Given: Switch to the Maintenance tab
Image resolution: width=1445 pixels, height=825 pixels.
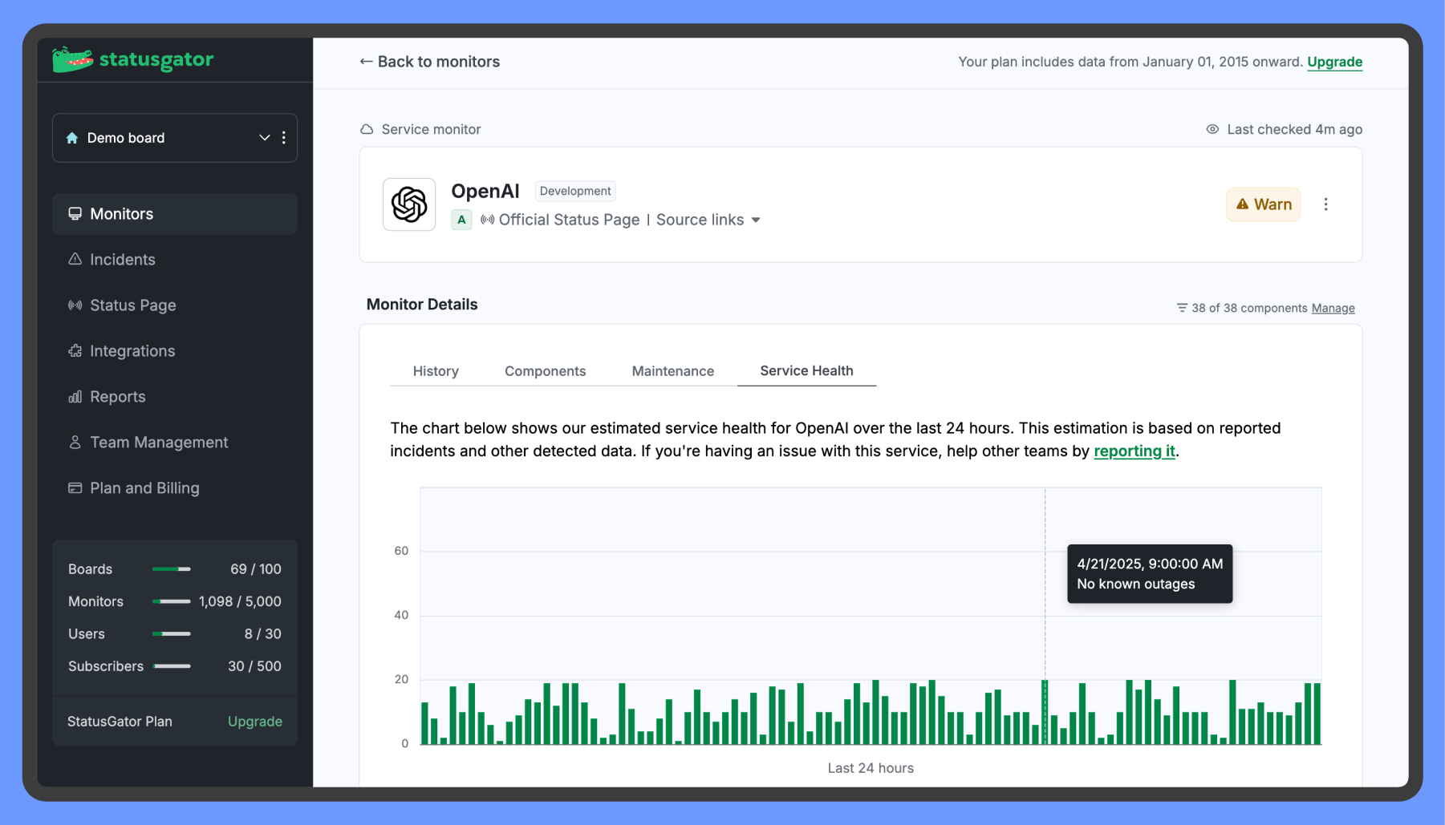Looking at the screenshot, I should click(x=673, y=371).
